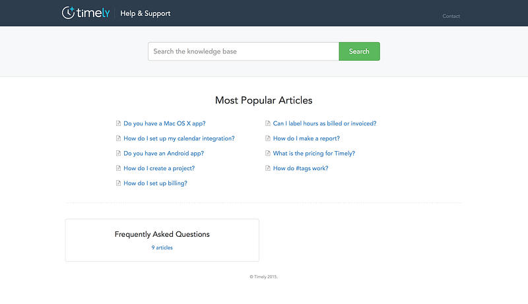Open the '9 articles' link
Viewport: 528px width, 304px height.
coord(162,247)
